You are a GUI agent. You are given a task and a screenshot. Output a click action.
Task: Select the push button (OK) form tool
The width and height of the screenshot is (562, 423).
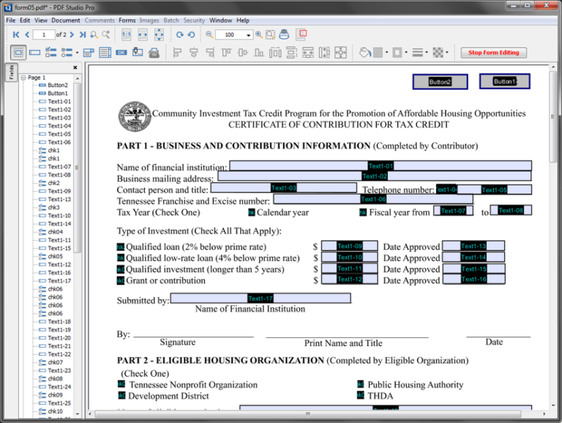pyautogui.click(x=121, y=53)
